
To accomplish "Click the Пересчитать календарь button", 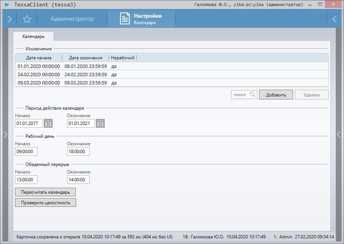I will [x=45, y=192].
